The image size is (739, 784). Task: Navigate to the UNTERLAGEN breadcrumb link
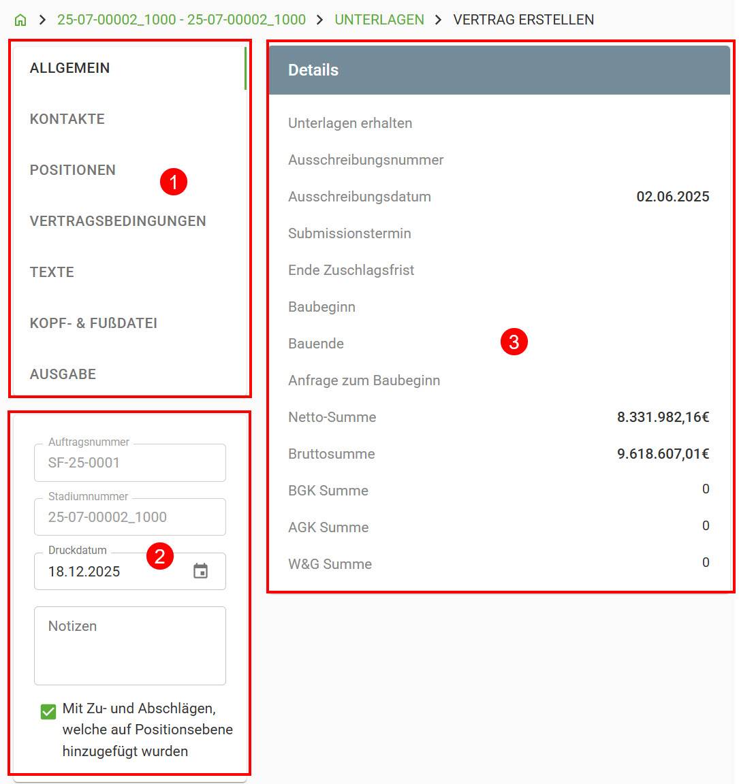tap(379, 20)
